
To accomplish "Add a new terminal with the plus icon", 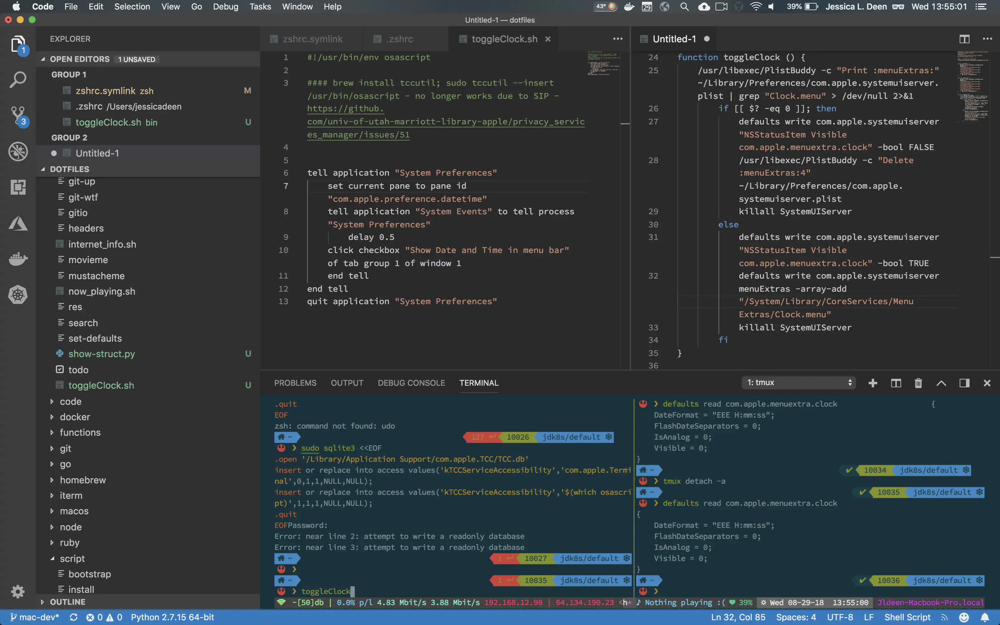I will [x=873, y=383].
